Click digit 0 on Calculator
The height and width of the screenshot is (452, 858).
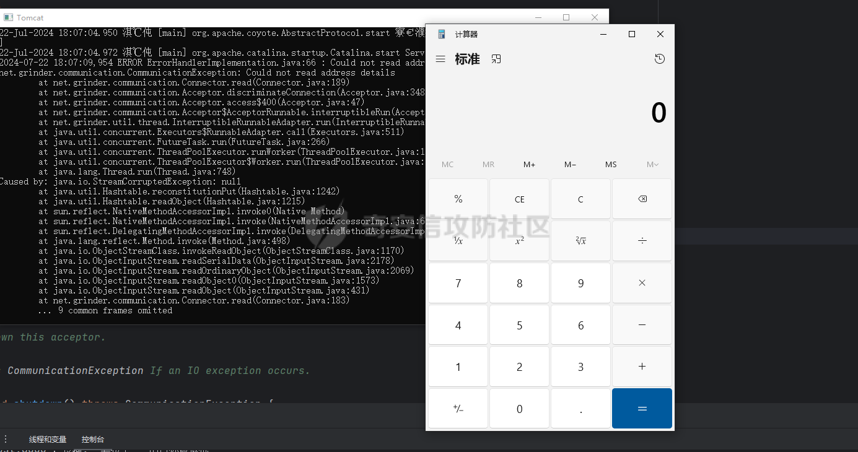tap(519, 408)
